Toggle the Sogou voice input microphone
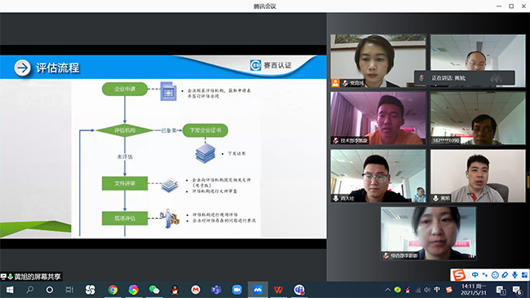This screenshot has width=530, height=298. pos(515,274)
